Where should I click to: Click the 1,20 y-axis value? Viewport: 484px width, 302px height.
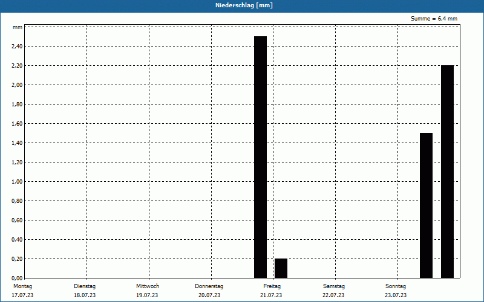tap(17, 162)
